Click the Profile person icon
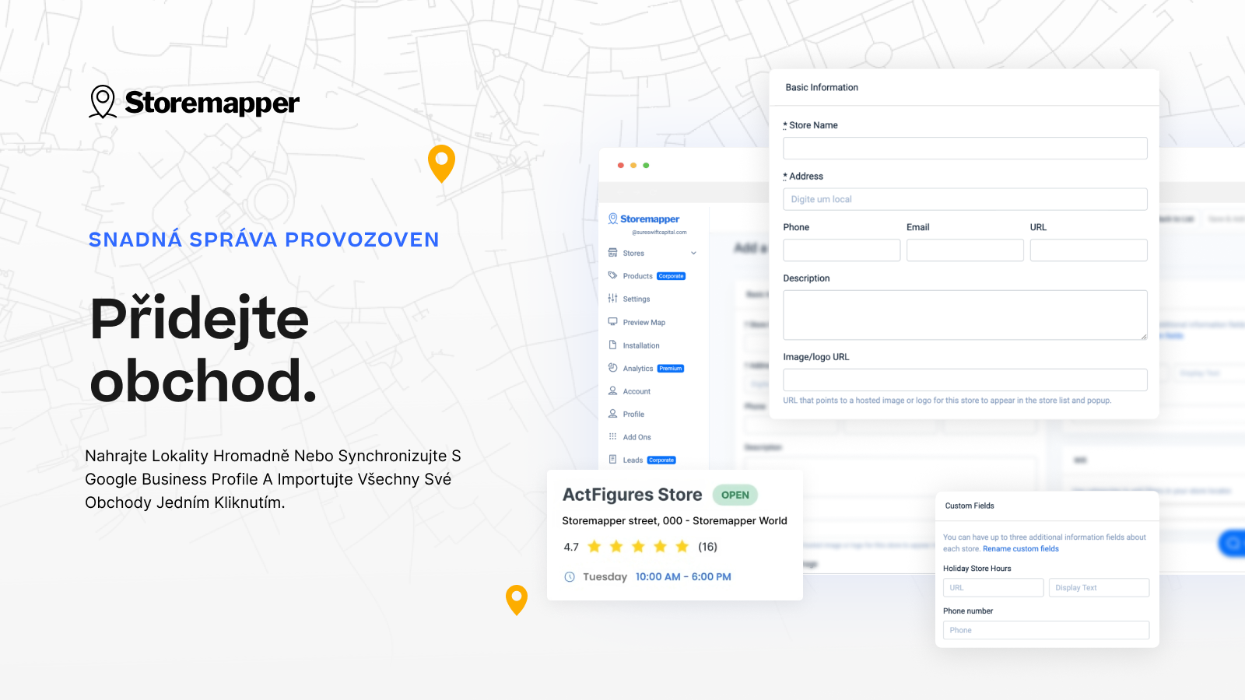Image resolution: width=1245 pixels, height=700 pixels. (x=612, y=414)
